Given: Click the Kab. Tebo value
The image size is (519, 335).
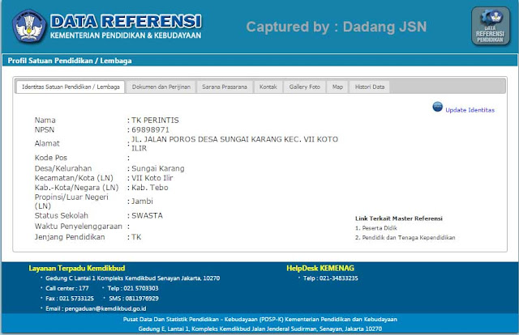Looking at the screenshot, I should pos(149,188).
